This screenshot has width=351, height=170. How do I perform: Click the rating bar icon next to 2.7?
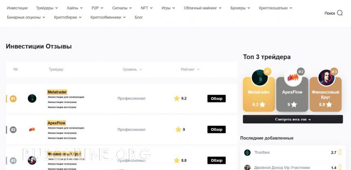coord(340,153)
